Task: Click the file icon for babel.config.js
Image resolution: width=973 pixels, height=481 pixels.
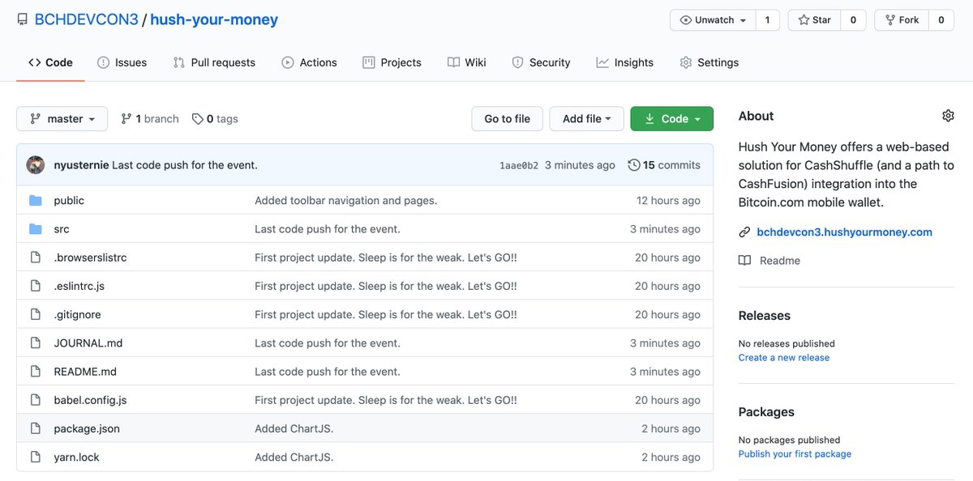Action: tap(36, 400)
